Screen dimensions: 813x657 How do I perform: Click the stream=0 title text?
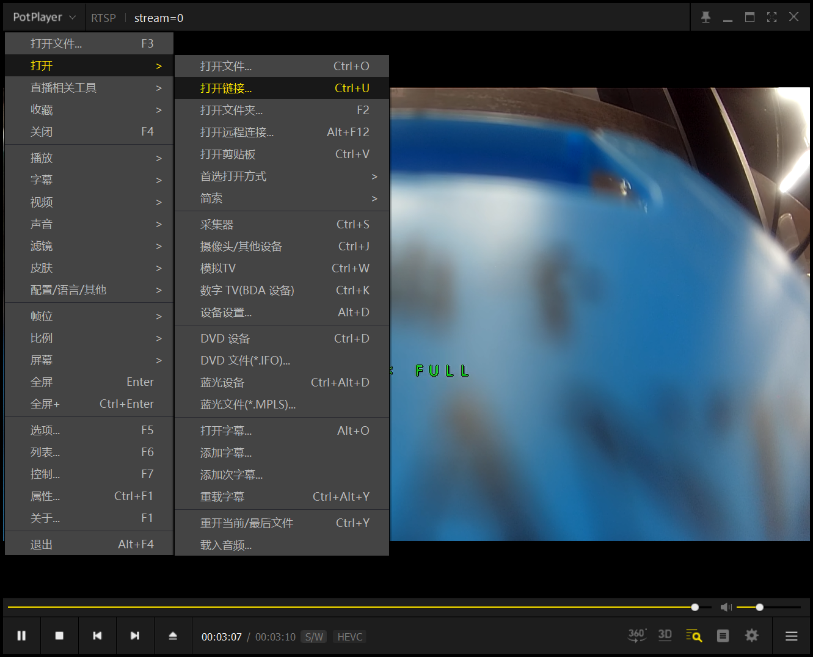(x=158, y=18)
